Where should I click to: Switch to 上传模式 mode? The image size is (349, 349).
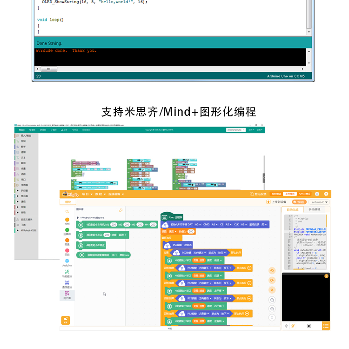[x=290, y=194]
